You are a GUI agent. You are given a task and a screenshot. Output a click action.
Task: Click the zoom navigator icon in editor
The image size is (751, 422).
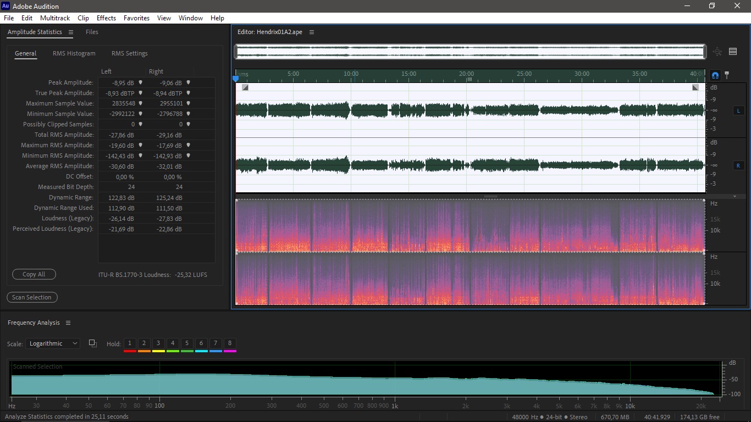tap(717, 52)
